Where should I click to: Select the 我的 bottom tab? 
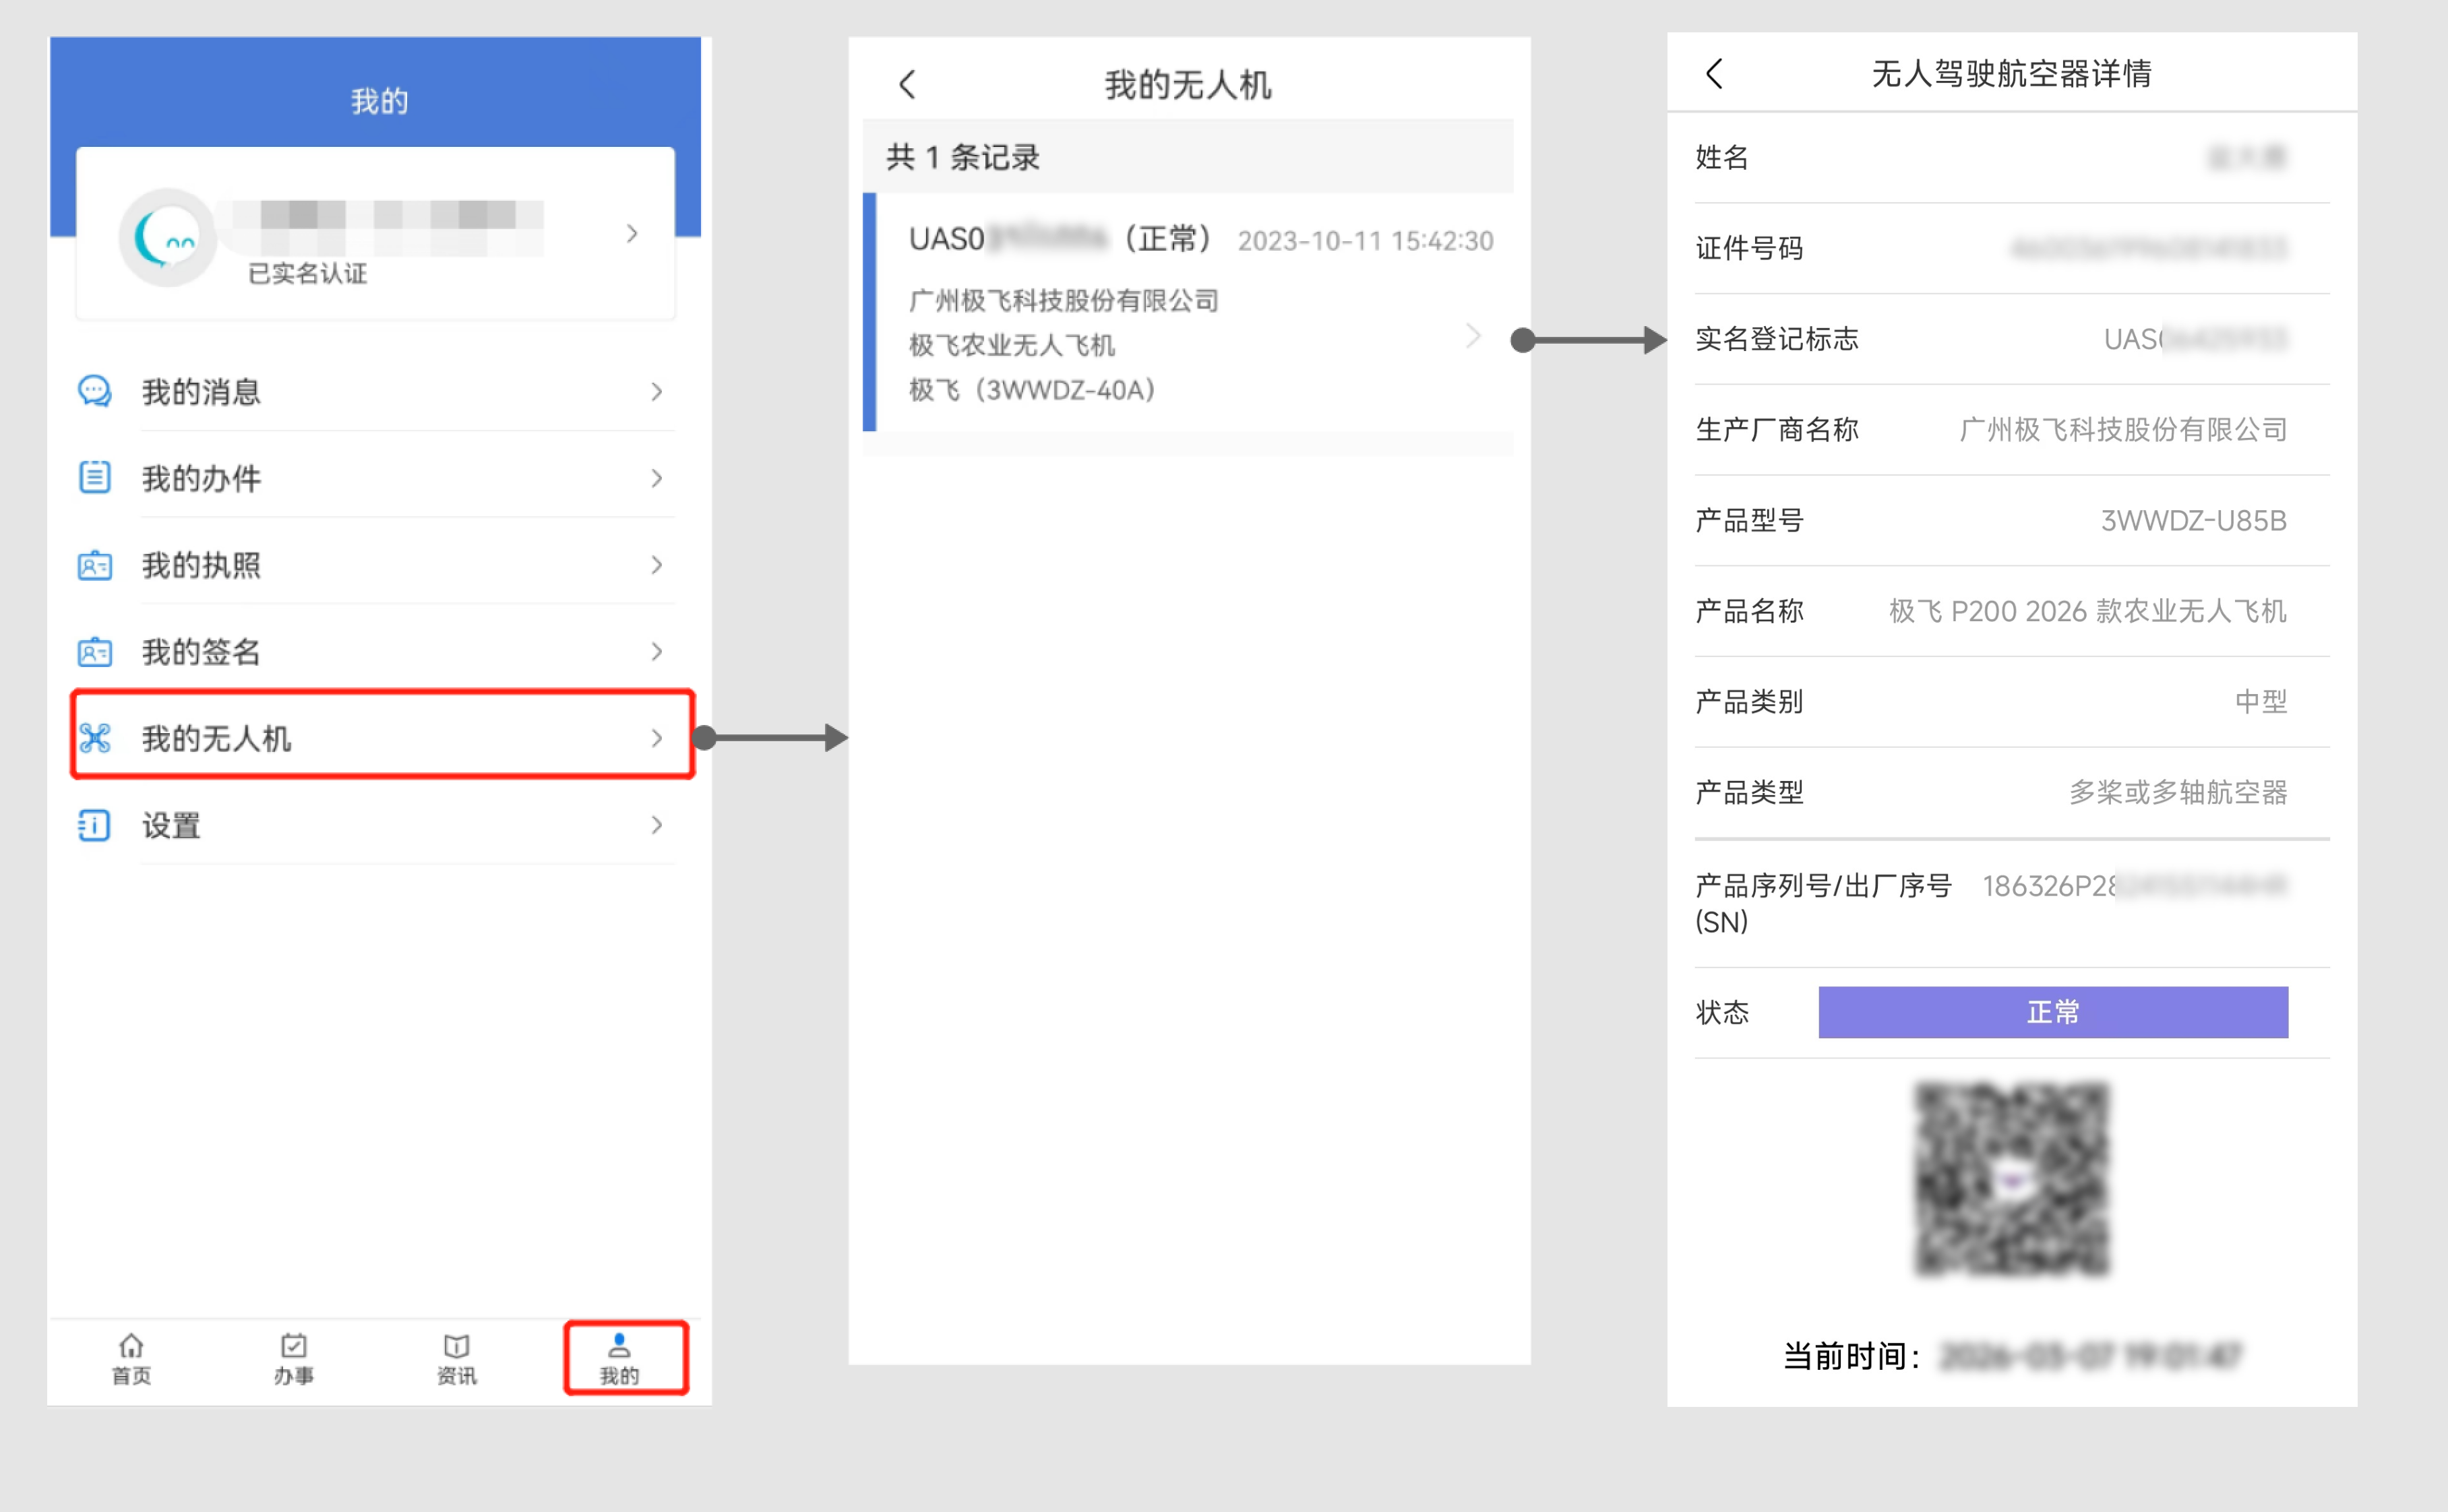pos(620,1358)
